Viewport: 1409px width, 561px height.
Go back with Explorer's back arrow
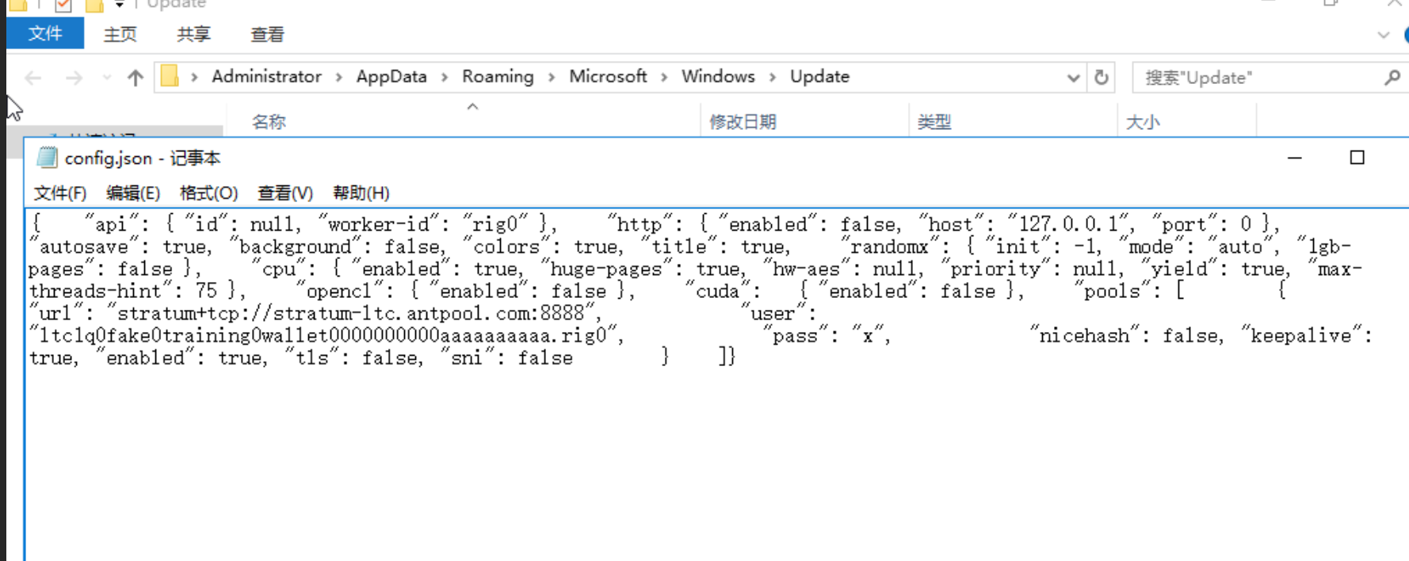33,78
